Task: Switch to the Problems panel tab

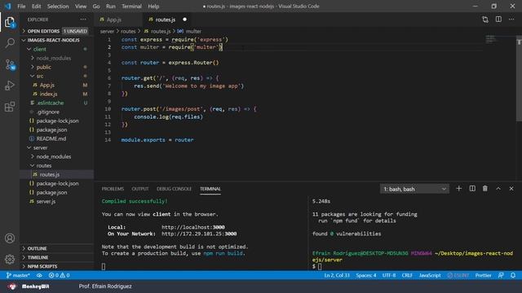Action: click(113, 189)
